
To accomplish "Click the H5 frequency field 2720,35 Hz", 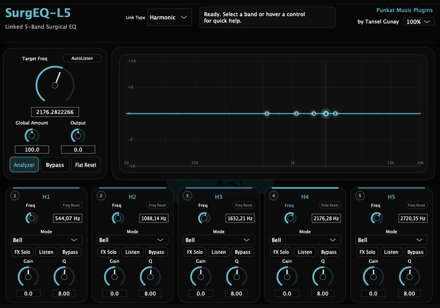I will tap(413, 219).
